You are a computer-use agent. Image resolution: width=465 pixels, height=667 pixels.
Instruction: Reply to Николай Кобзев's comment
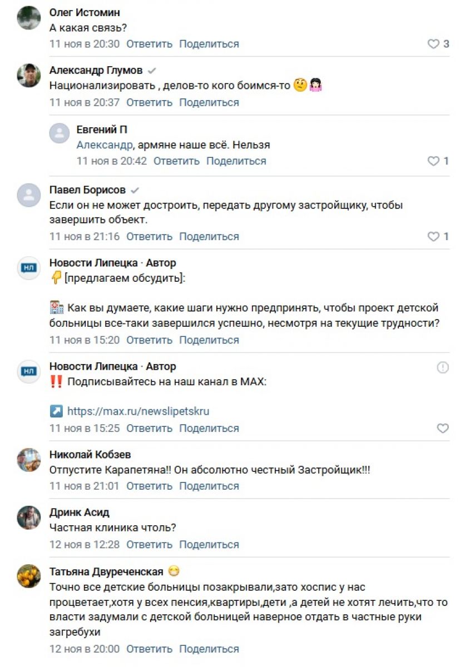[149, 486]
